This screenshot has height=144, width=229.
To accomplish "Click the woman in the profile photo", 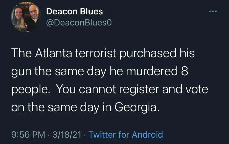I will 19,20.
